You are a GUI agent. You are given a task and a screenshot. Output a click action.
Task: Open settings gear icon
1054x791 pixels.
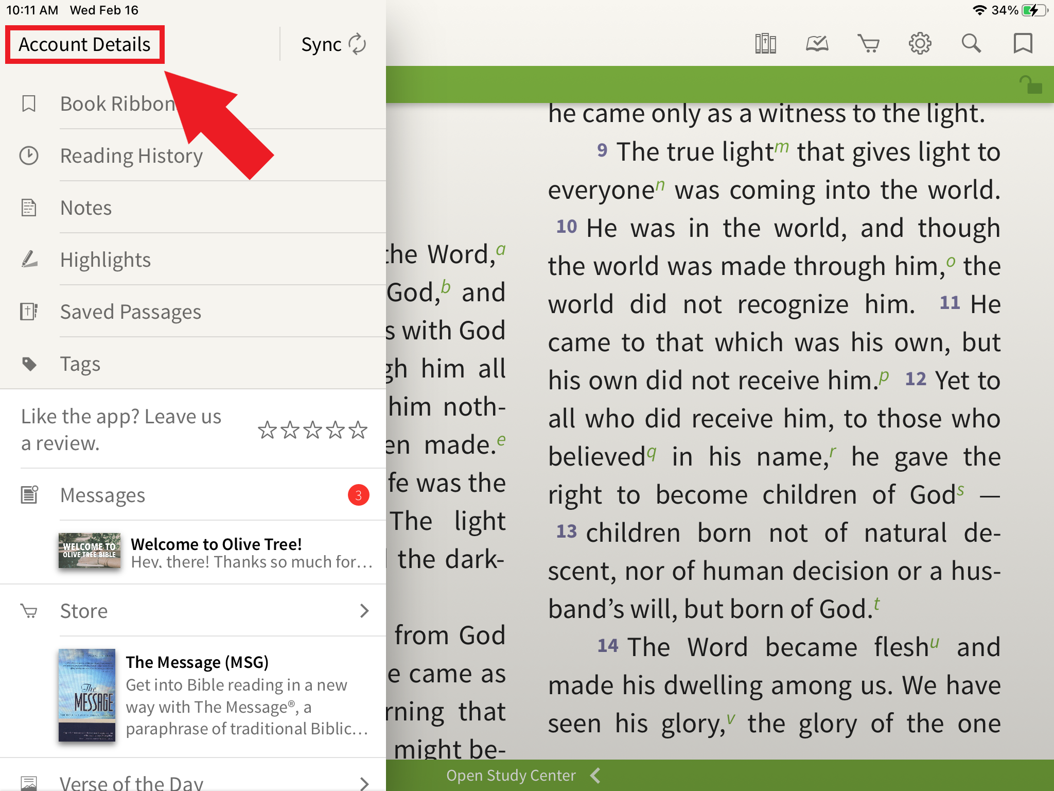(920, 44)
